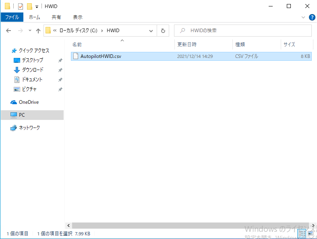Screen dimensions: 317x239
Task: Open the Customize Quick Access Toolbar dropdown
Action: (x=37, y=7)
